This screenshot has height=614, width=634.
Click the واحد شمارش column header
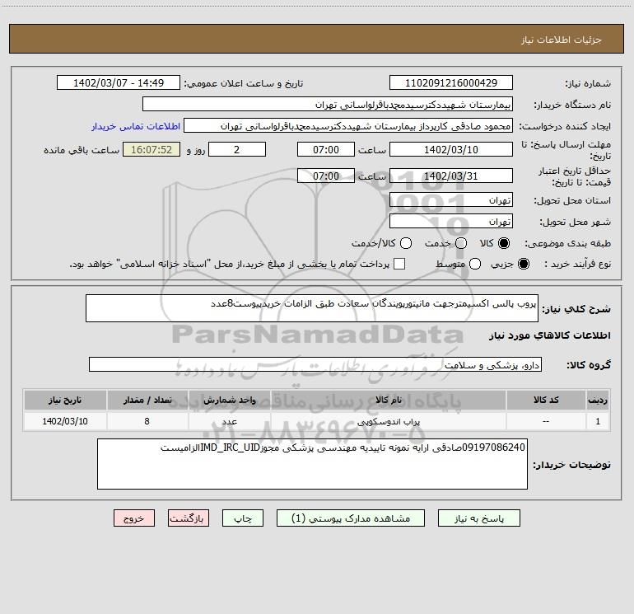pyautogui.click(x=229, y=400)
